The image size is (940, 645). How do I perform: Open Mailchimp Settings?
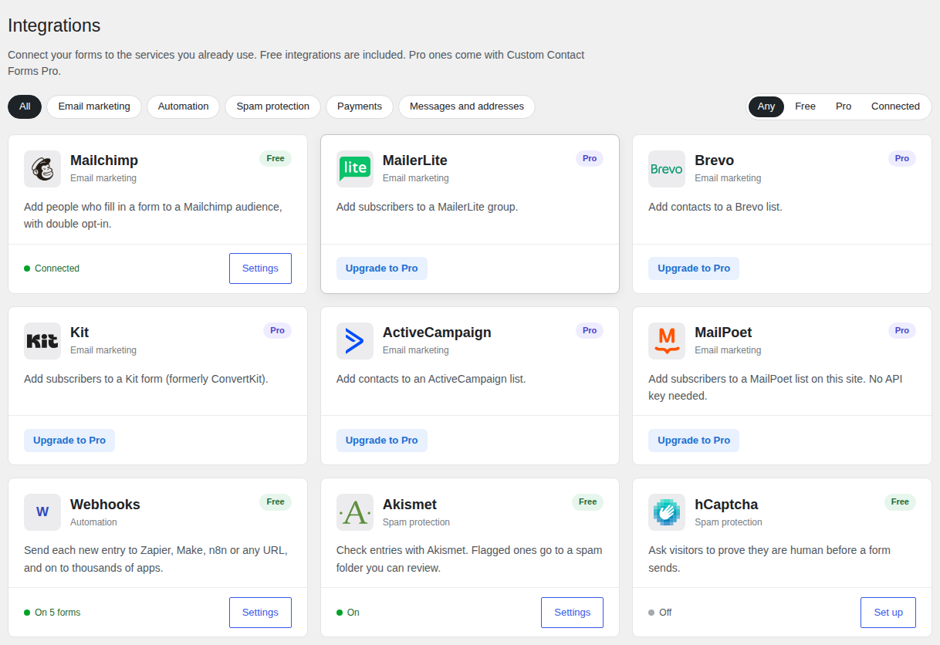click(260, 268)
